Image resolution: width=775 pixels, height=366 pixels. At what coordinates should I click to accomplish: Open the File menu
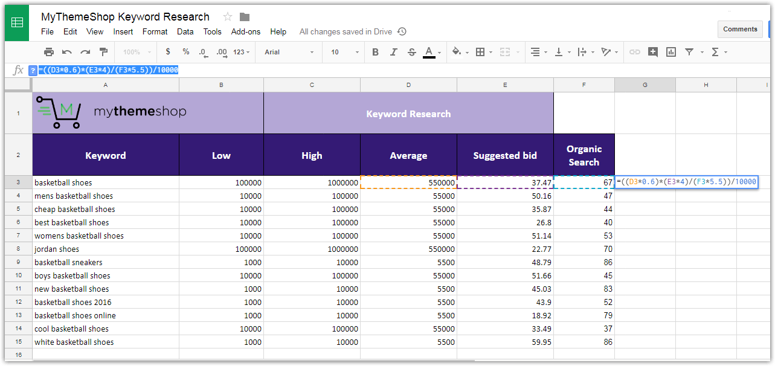click(47, 31)
